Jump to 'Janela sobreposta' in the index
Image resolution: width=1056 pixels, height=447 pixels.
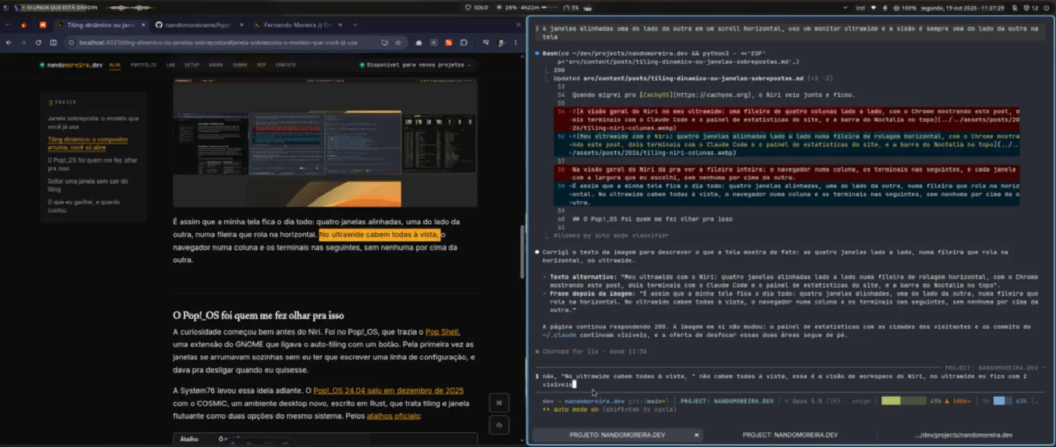tap(93, 122)
